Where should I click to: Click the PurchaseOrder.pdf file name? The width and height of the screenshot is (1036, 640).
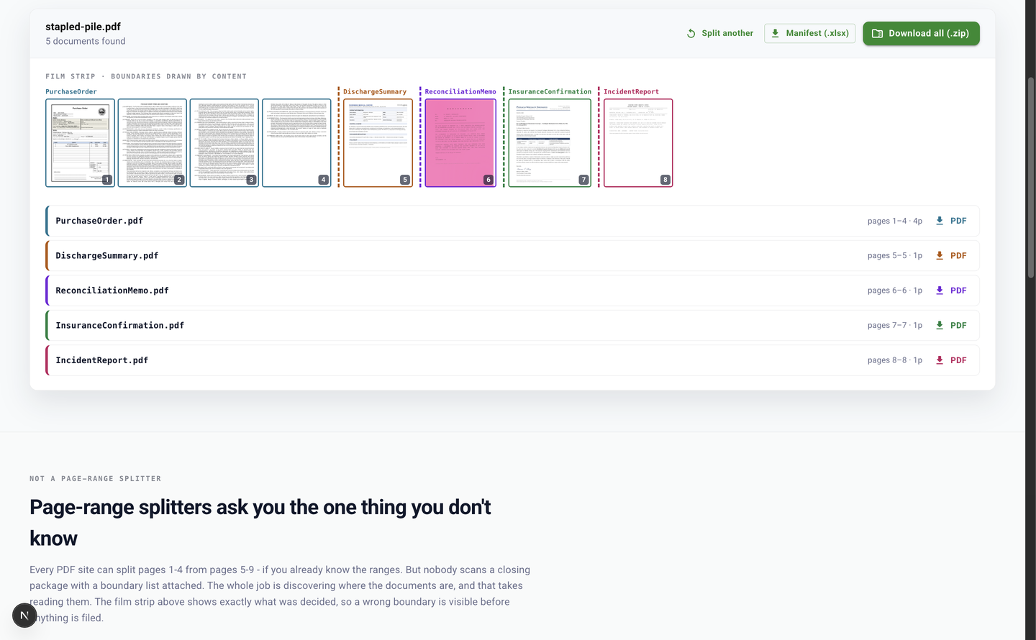pyautogui.click(x=99, y=221)
